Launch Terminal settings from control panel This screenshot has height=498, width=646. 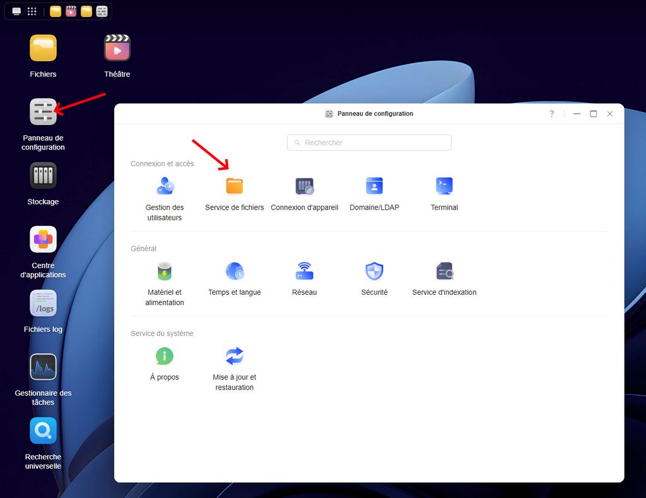444,186
